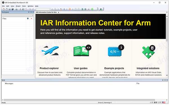Open the Tools menu
This screenshot has width=169, height=105.
click(24, 6)
